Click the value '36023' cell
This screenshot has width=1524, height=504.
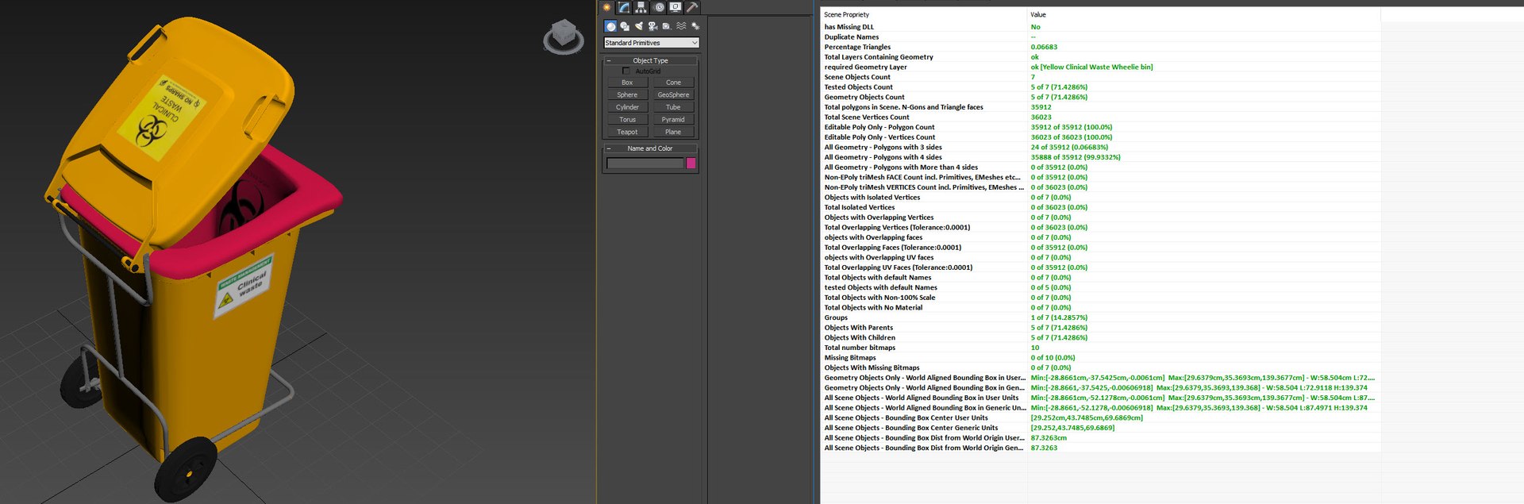[x=1041, y=117]
